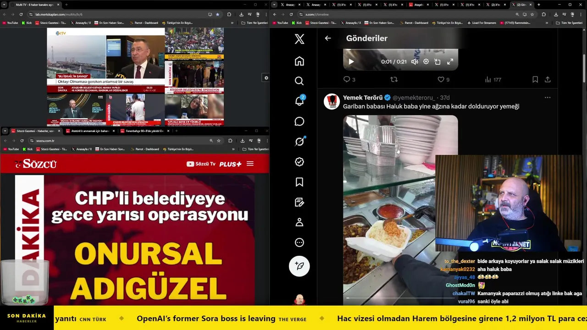587x330 pixels.
Task: Click Yemek Terörü account name link
Action: pyautogui.click(x=363, y=98)
